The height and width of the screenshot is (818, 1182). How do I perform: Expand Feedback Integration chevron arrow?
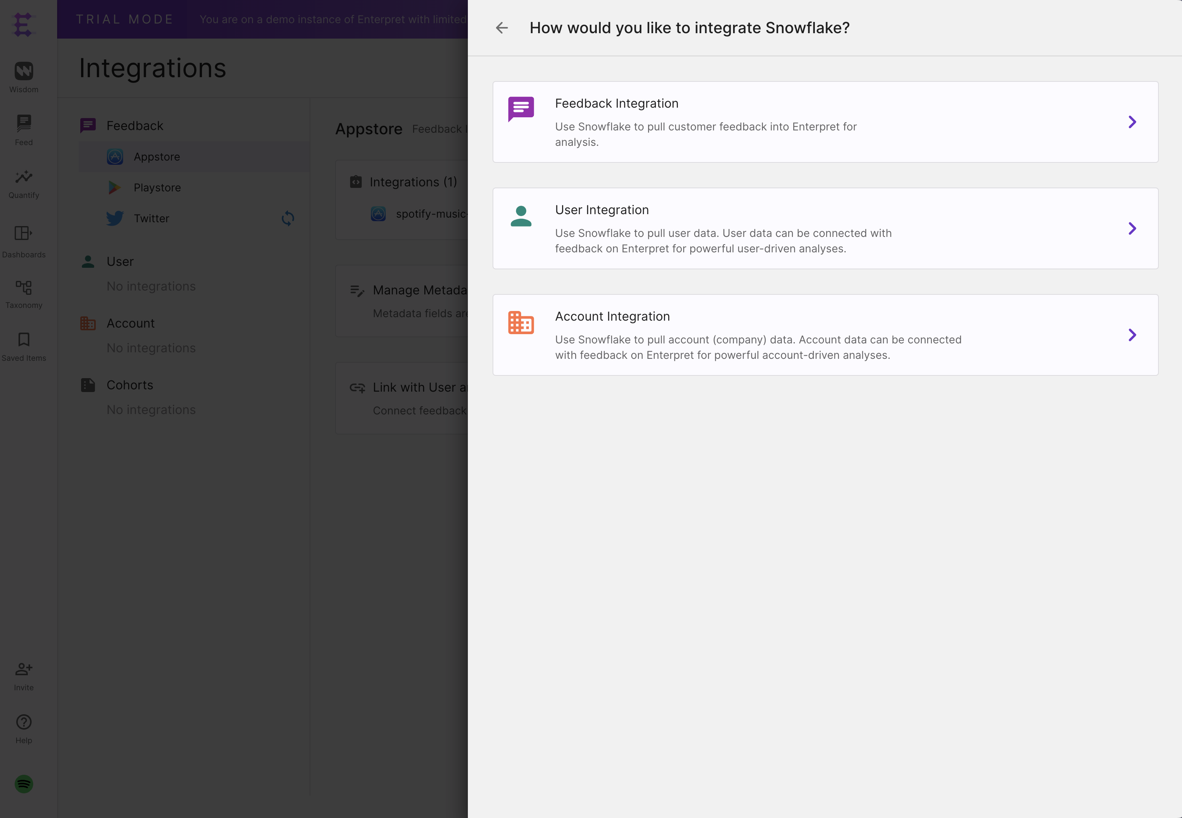click(1132, 122)
